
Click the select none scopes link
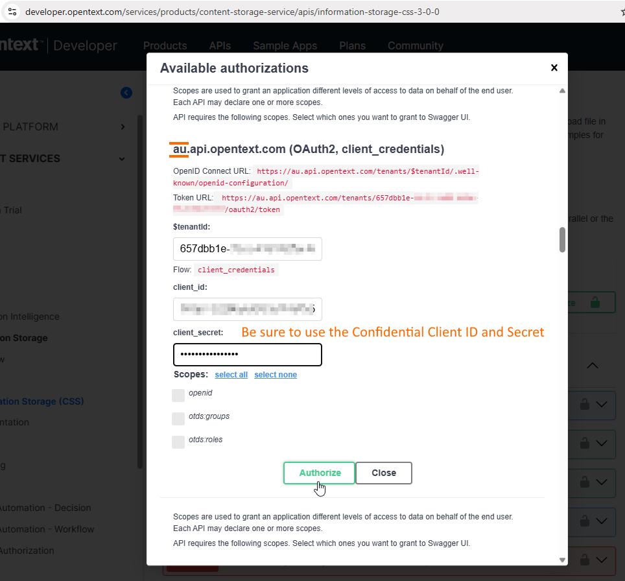point(276,375)
